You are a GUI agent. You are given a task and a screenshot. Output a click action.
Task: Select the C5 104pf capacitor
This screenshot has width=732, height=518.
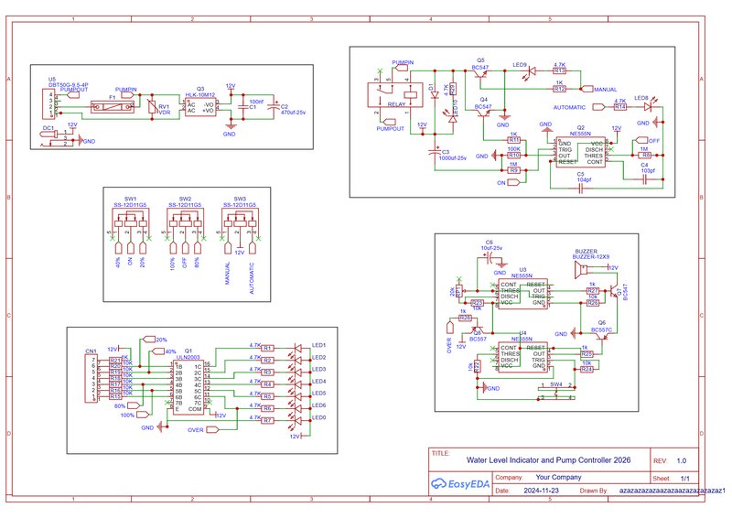click(582, 189)
